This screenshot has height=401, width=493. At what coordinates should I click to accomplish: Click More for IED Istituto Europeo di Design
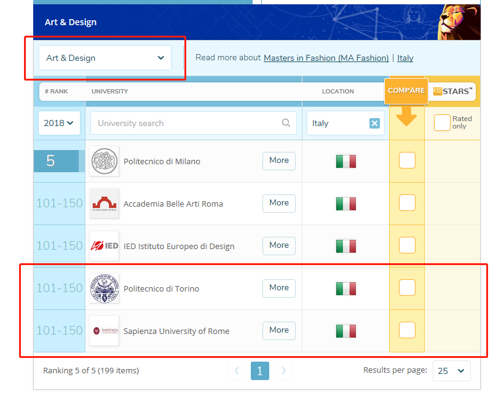click(279, 245)
